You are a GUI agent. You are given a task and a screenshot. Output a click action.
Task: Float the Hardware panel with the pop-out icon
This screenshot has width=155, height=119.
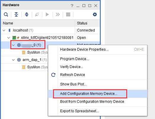pyautogui.click(x=90, y=6)
